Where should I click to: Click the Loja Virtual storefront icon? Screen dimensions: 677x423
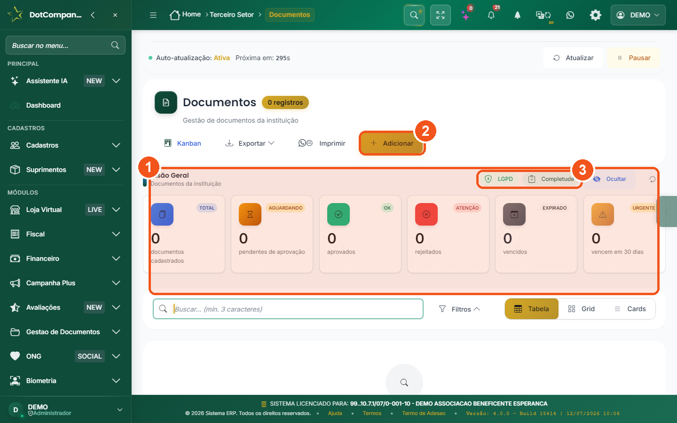15,210
